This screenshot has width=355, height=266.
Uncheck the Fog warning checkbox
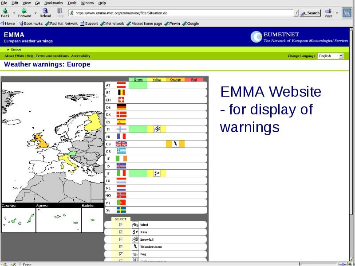[x=121, y=254]
